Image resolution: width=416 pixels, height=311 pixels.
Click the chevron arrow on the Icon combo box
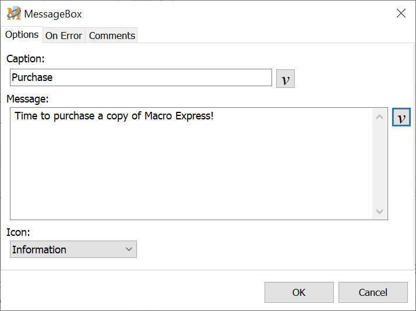(x=129, y=250)
